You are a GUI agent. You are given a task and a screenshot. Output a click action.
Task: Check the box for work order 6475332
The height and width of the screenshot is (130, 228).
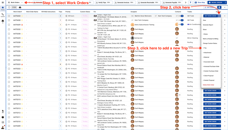click(x=9, y=29)
